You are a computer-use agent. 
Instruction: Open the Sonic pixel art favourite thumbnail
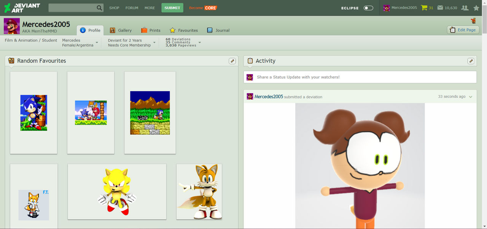click(33, 113)
